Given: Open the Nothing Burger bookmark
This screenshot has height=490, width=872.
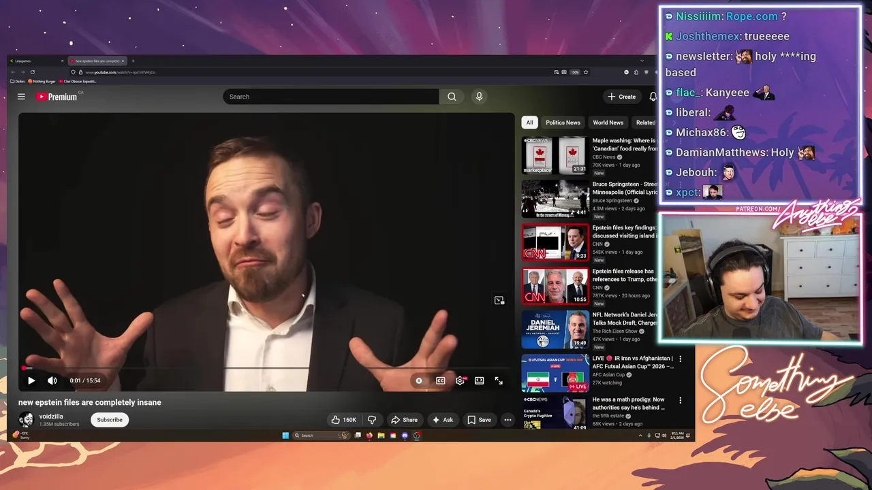Looking at the screenshot, I should point(42,81).
